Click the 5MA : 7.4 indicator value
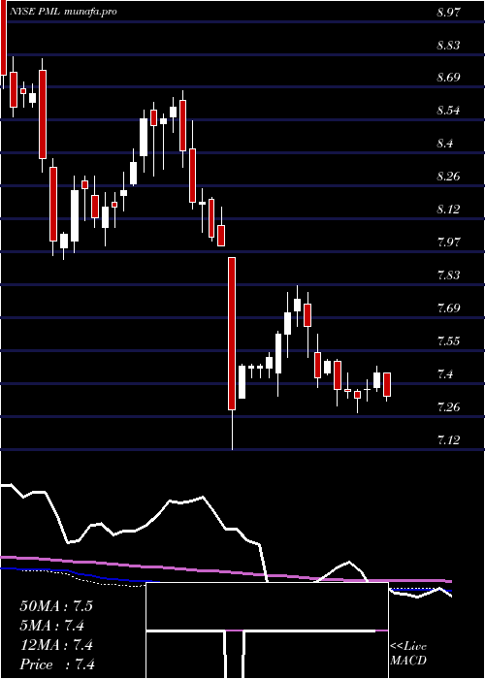 pyautogui.click(x=52, y=626)
